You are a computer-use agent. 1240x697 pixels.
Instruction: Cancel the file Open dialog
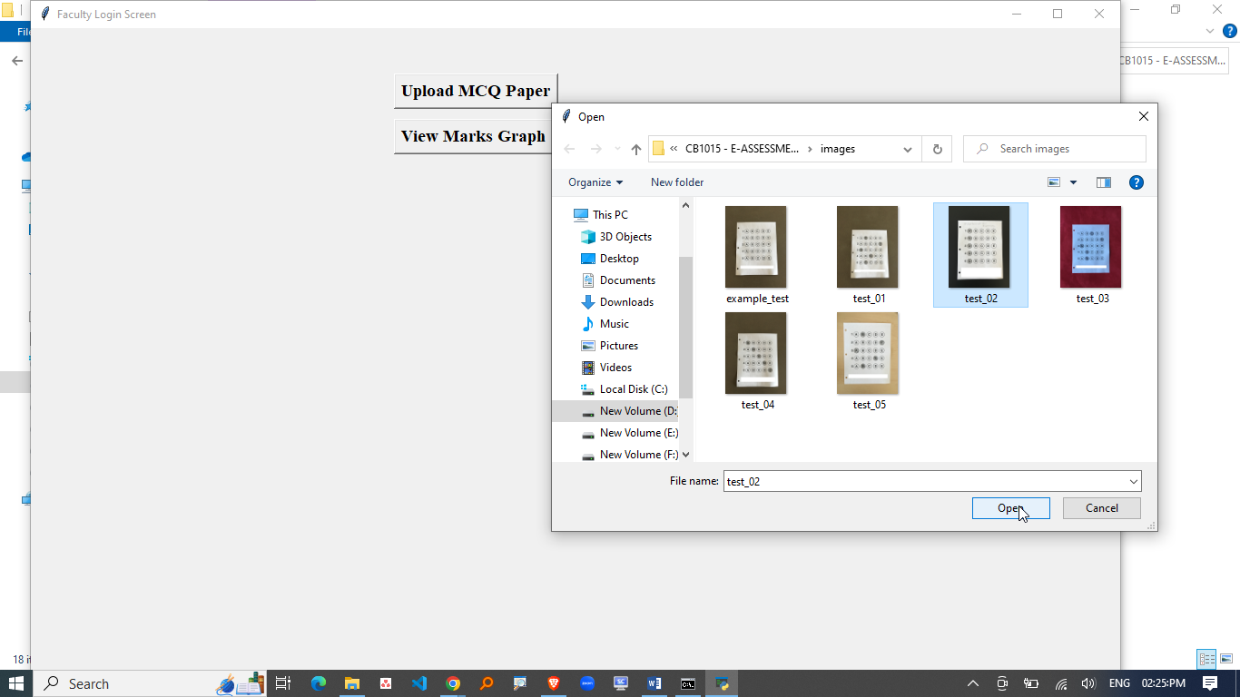1101,508
